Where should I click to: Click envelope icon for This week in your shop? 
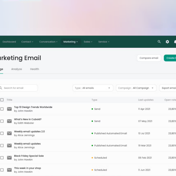point(9,170)
